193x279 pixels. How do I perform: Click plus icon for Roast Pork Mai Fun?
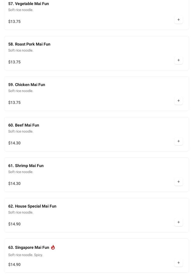click(x=178, y=60)
